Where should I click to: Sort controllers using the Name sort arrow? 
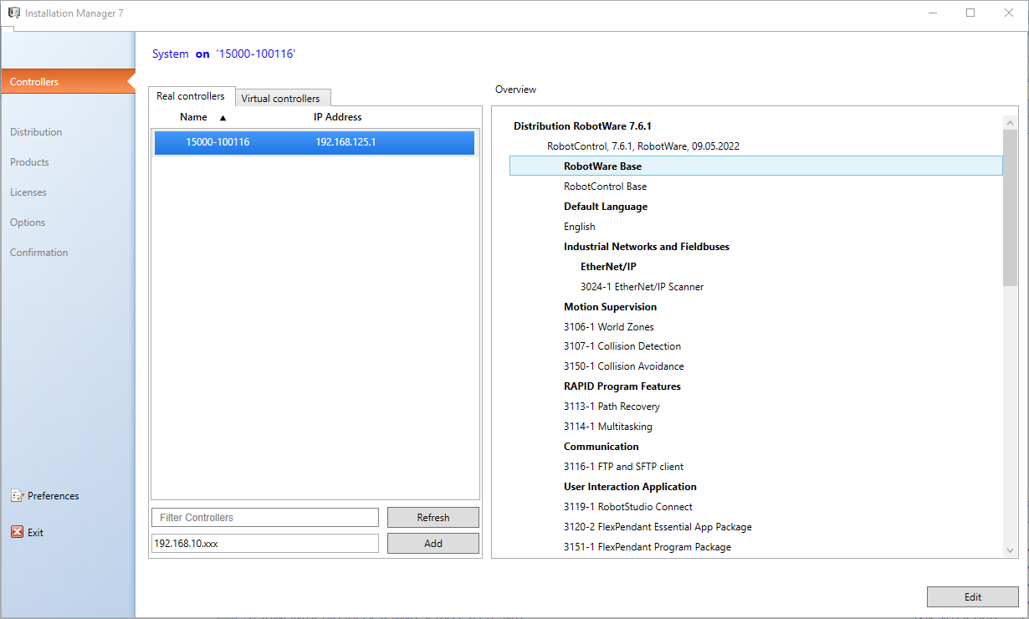[x=223, y=118]
